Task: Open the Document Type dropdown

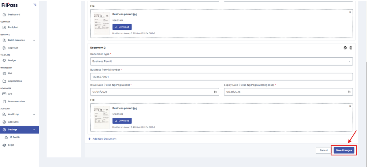Action: (221, 61)
